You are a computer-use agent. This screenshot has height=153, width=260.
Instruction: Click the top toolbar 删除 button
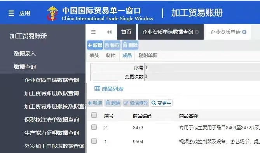click(x=130, y=45)
